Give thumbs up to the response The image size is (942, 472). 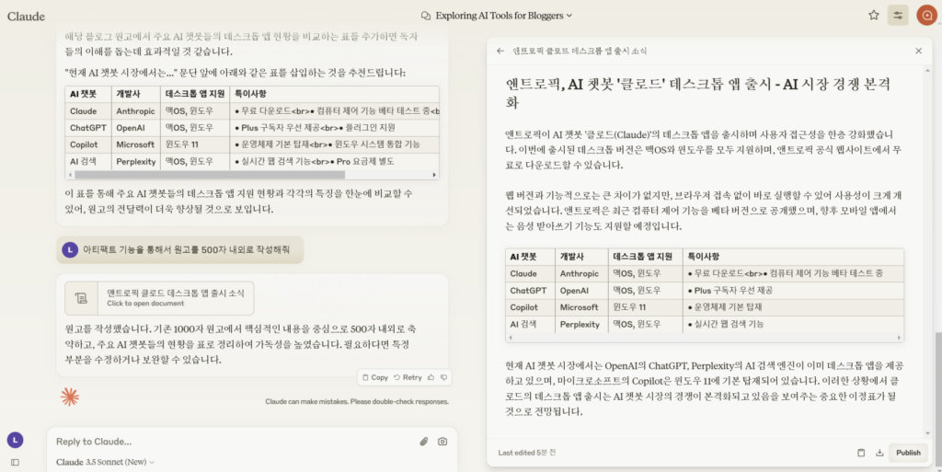point(431,378)
